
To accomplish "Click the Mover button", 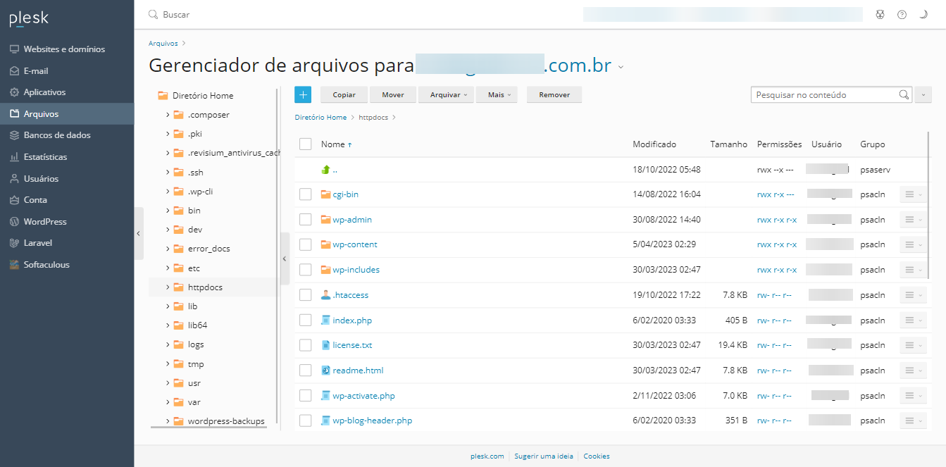I will click(393, 94).
